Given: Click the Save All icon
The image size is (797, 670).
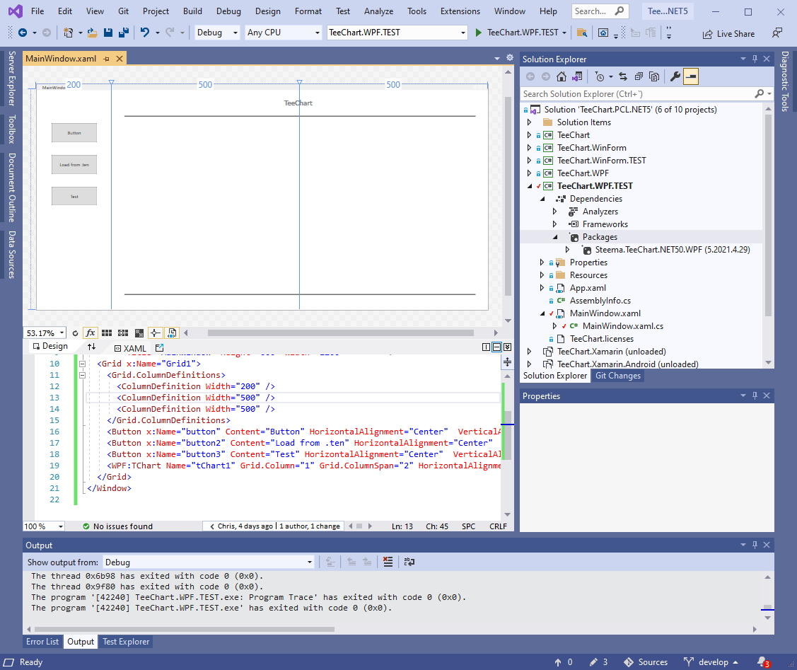Looking at the screenshot, I should pyautogui.click(x=124, y=33).
